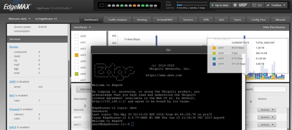Image resolution: width=292 pixels, height=130 pixels.
Task: Click the CLI window title bar
Action: point(168,50)
